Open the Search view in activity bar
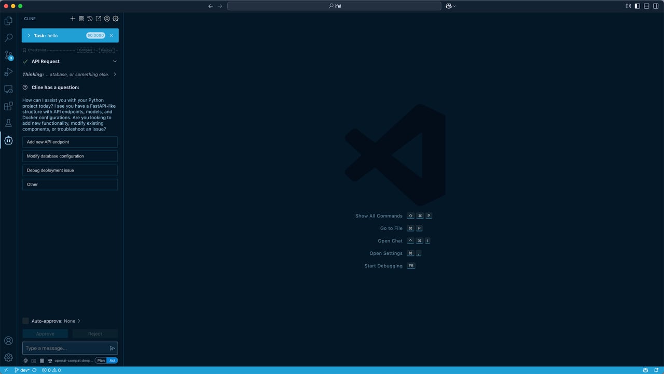 tap(8, 38)
